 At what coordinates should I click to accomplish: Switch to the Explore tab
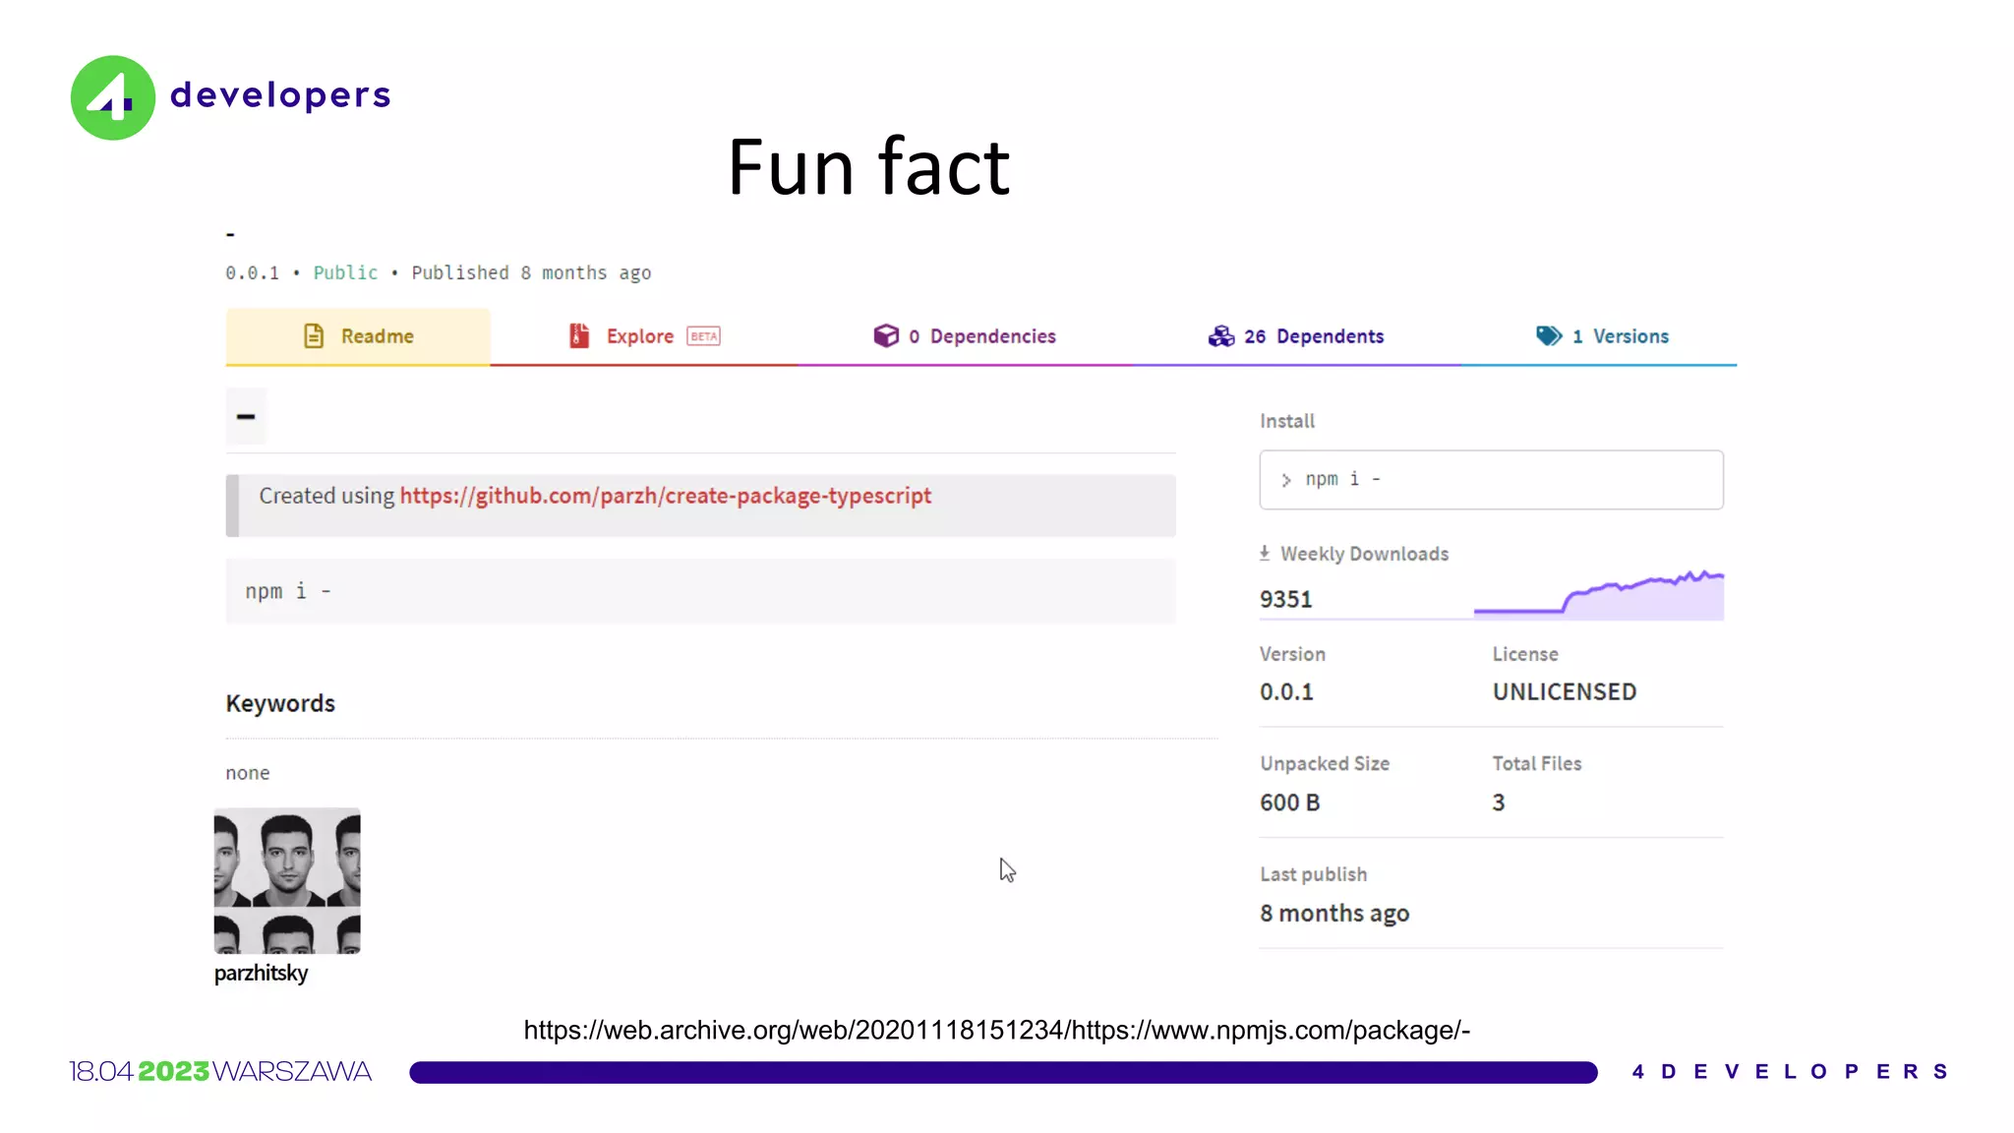click(x=643, y=336)
